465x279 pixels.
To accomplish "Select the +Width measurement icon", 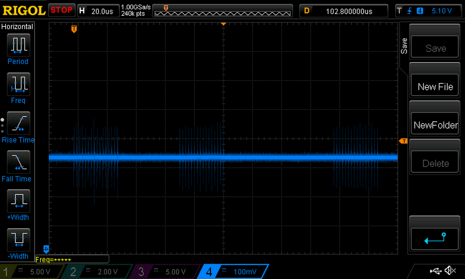I will coord(19,201).
